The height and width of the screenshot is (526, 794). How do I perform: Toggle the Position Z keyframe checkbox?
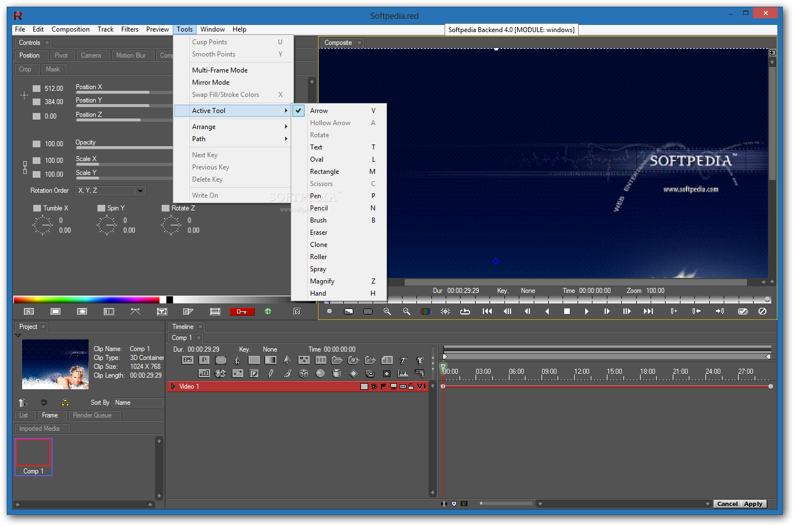37,116
